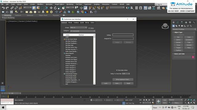Click the Load button in Customize dialog

coord(106,83)
